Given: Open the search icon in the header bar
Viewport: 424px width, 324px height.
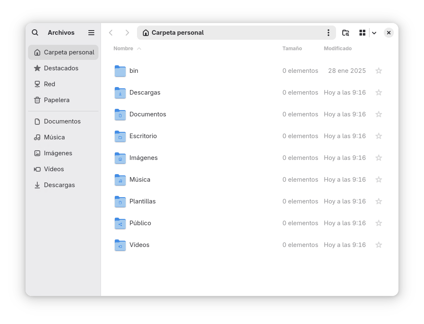Looking at the screenshot, I should [x=35, y=32].
